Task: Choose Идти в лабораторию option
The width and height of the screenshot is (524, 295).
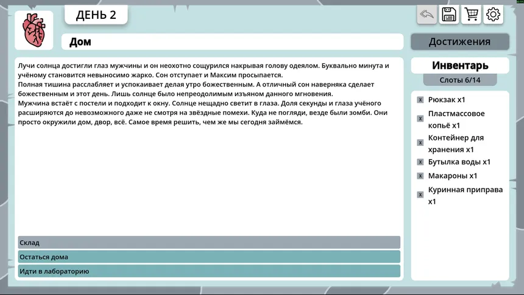Action: (209, 271)
